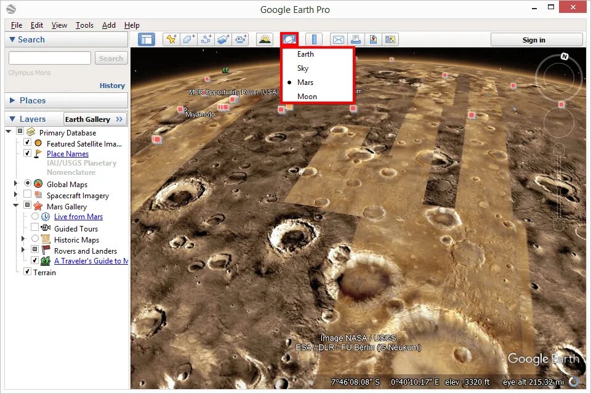Click the red marker beside Miyamoto label
Screen dimensions: 591x394
[x=180, y=110]
